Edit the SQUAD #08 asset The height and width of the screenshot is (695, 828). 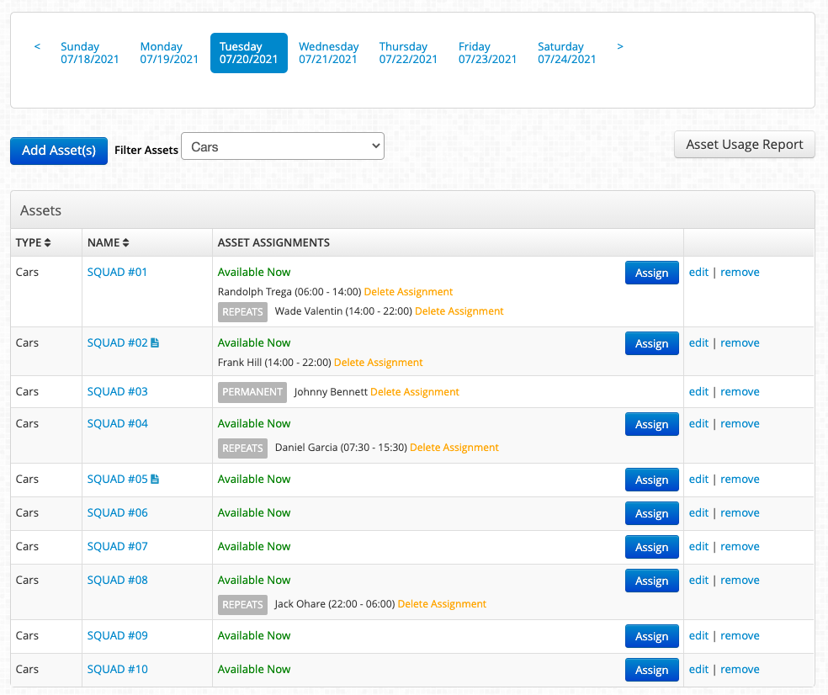click(x=698, y=581)
